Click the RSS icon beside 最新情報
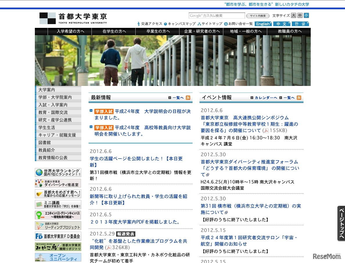Image resolution: width=345 pixels, height=263 pixels. pyautogui.click(x=188, y=98)
